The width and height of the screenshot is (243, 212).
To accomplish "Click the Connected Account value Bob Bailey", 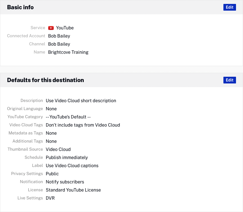I will click(59, 36).
